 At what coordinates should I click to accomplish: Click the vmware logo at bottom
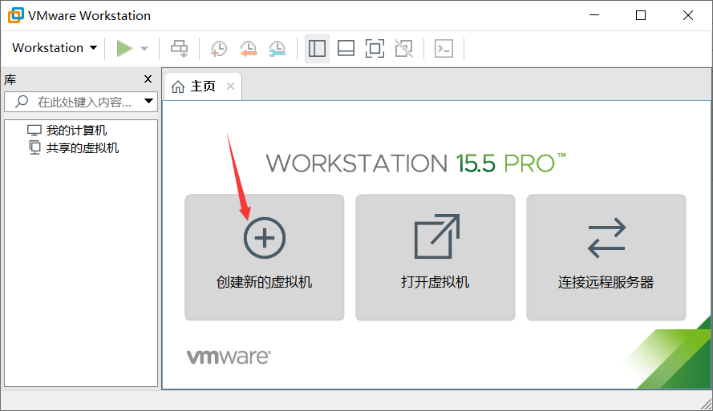click(x=229, y=357)
